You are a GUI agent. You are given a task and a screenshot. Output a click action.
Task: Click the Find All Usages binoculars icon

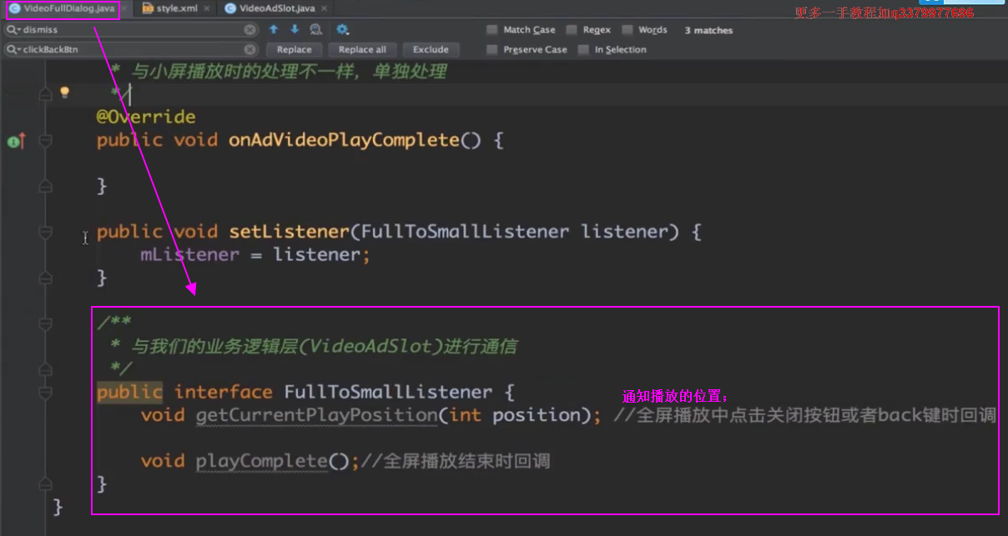315,29
